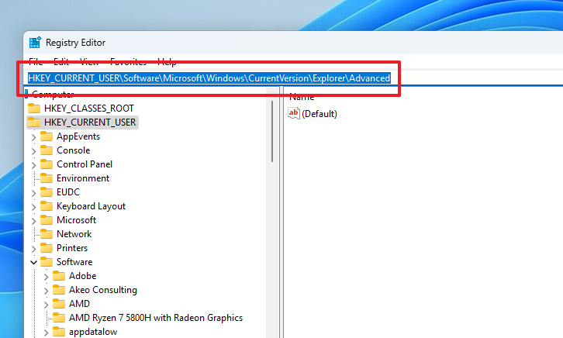Select the AppEvents key label
This screenshot has width=563, height=338.
78,136
